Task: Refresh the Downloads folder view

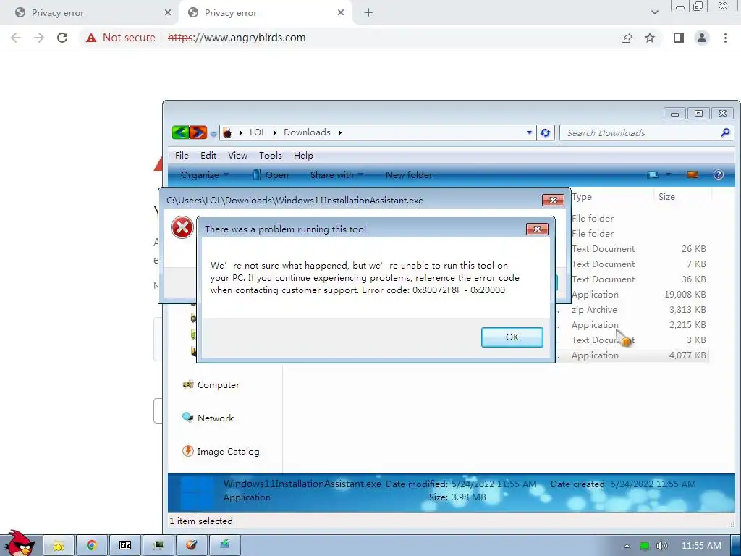Action: click(546, 133)
